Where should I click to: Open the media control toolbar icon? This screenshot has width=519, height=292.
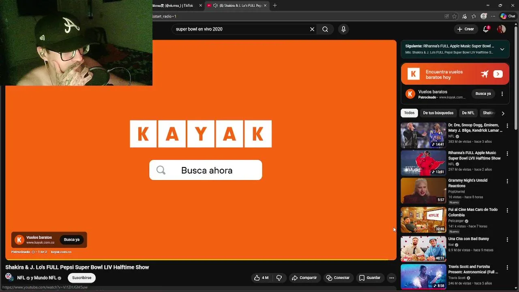464,16
